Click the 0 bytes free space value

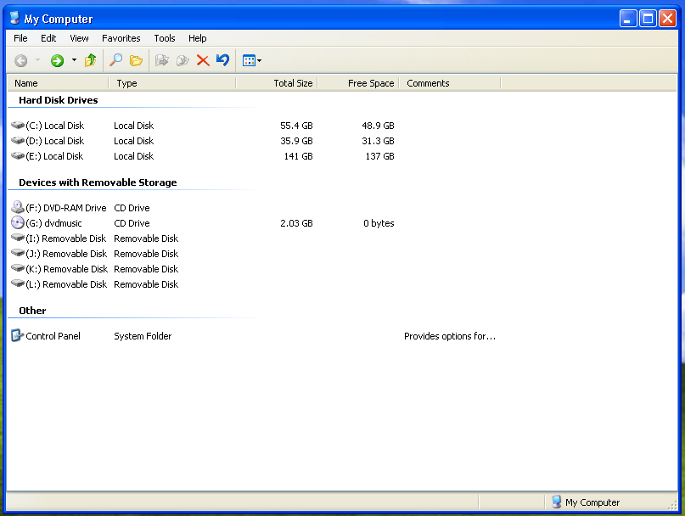(379, 223)
